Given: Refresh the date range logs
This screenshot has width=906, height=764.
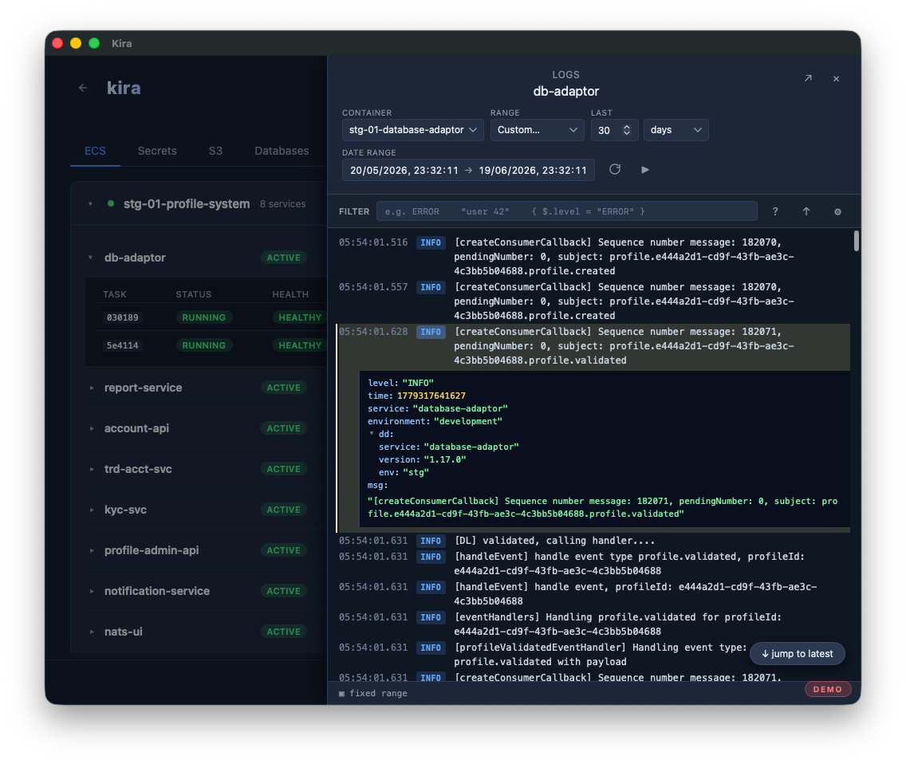Looking at the screenshot, I should point(615,169).
